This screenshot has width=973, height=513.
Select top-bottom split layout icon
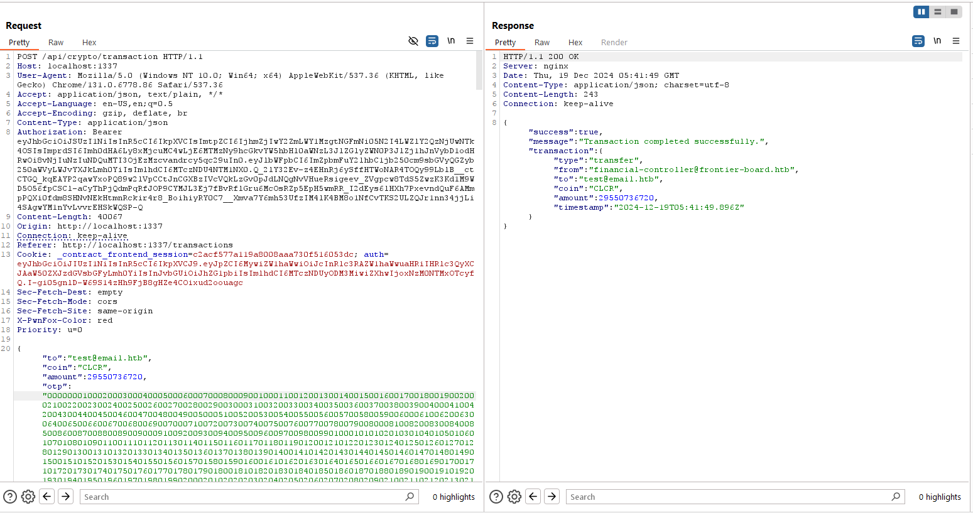(x=938, y=11)
